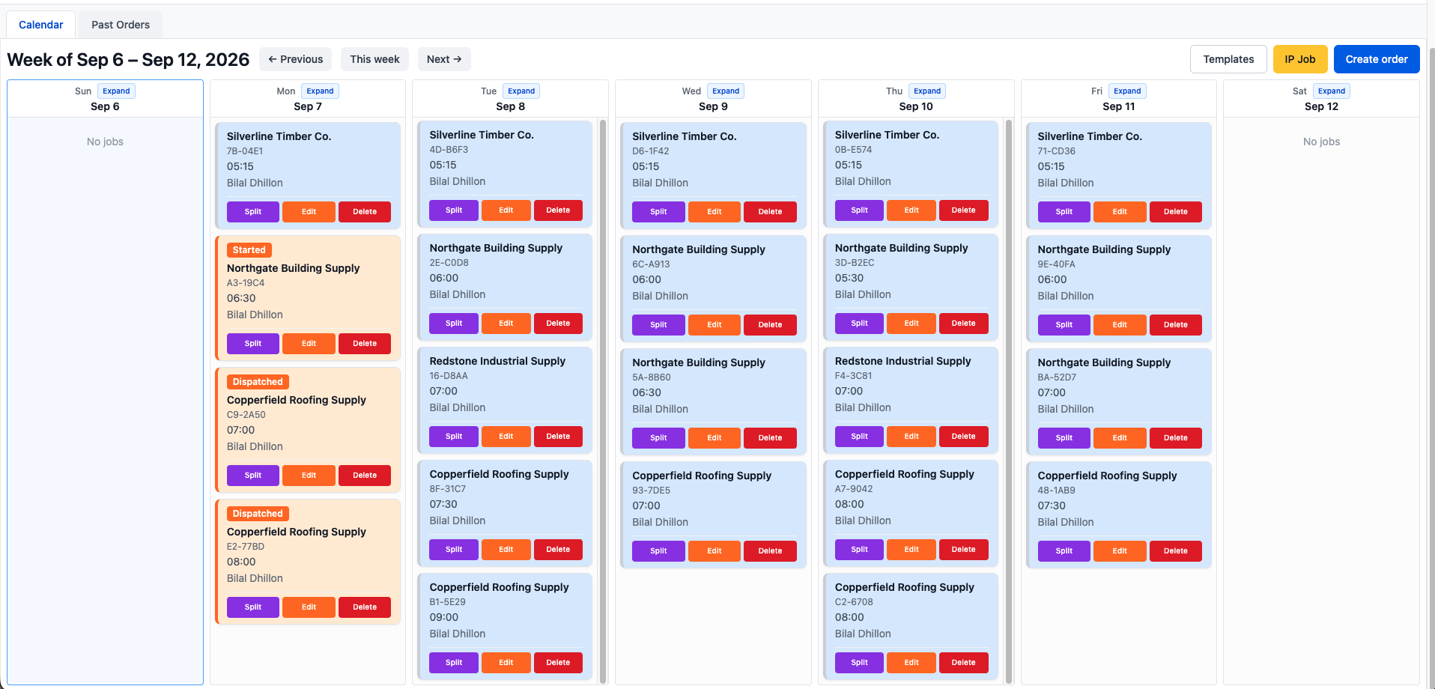Viewport: 1435px width, 689px height.
Task: Delete Northgate order 5A-8B60
Action: pyautogui.click(x=770, y=438)
